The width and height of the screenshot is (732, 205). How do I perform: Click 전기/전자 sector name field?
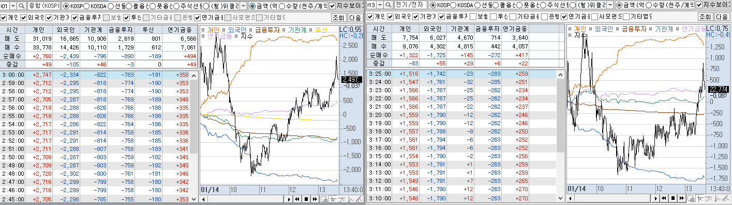tap(411, 5)
